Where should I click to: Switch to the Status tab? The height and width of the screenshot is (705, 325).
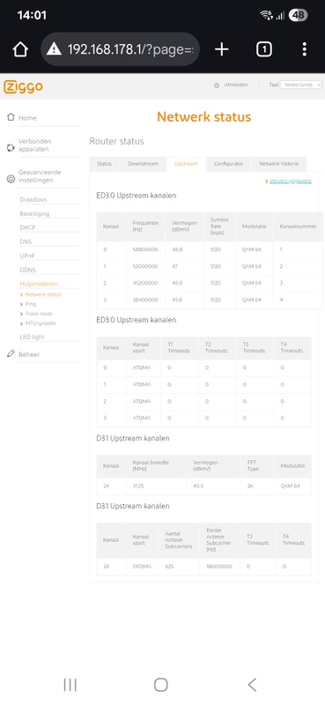(104, 164)
